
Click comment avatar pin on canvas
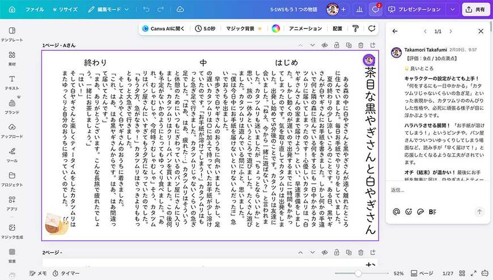click(369, 60)
